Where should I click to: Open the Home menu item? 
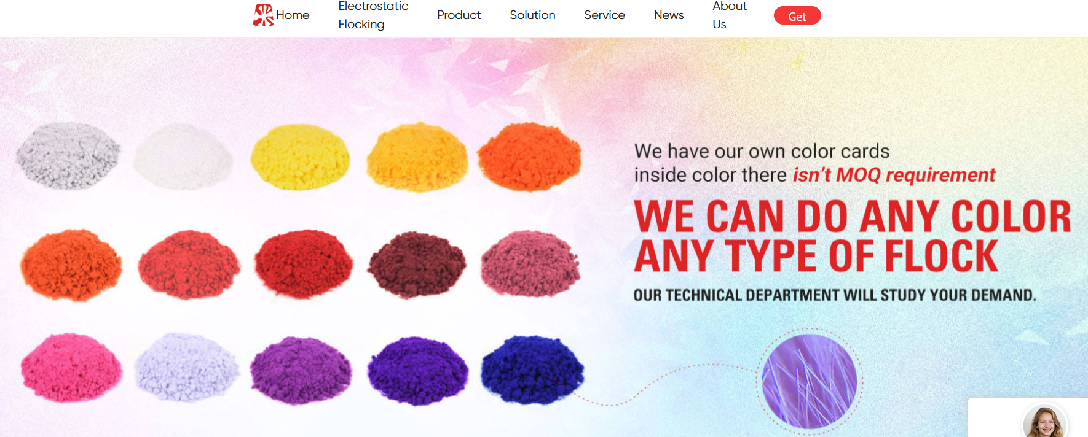[x=293, y=15]
